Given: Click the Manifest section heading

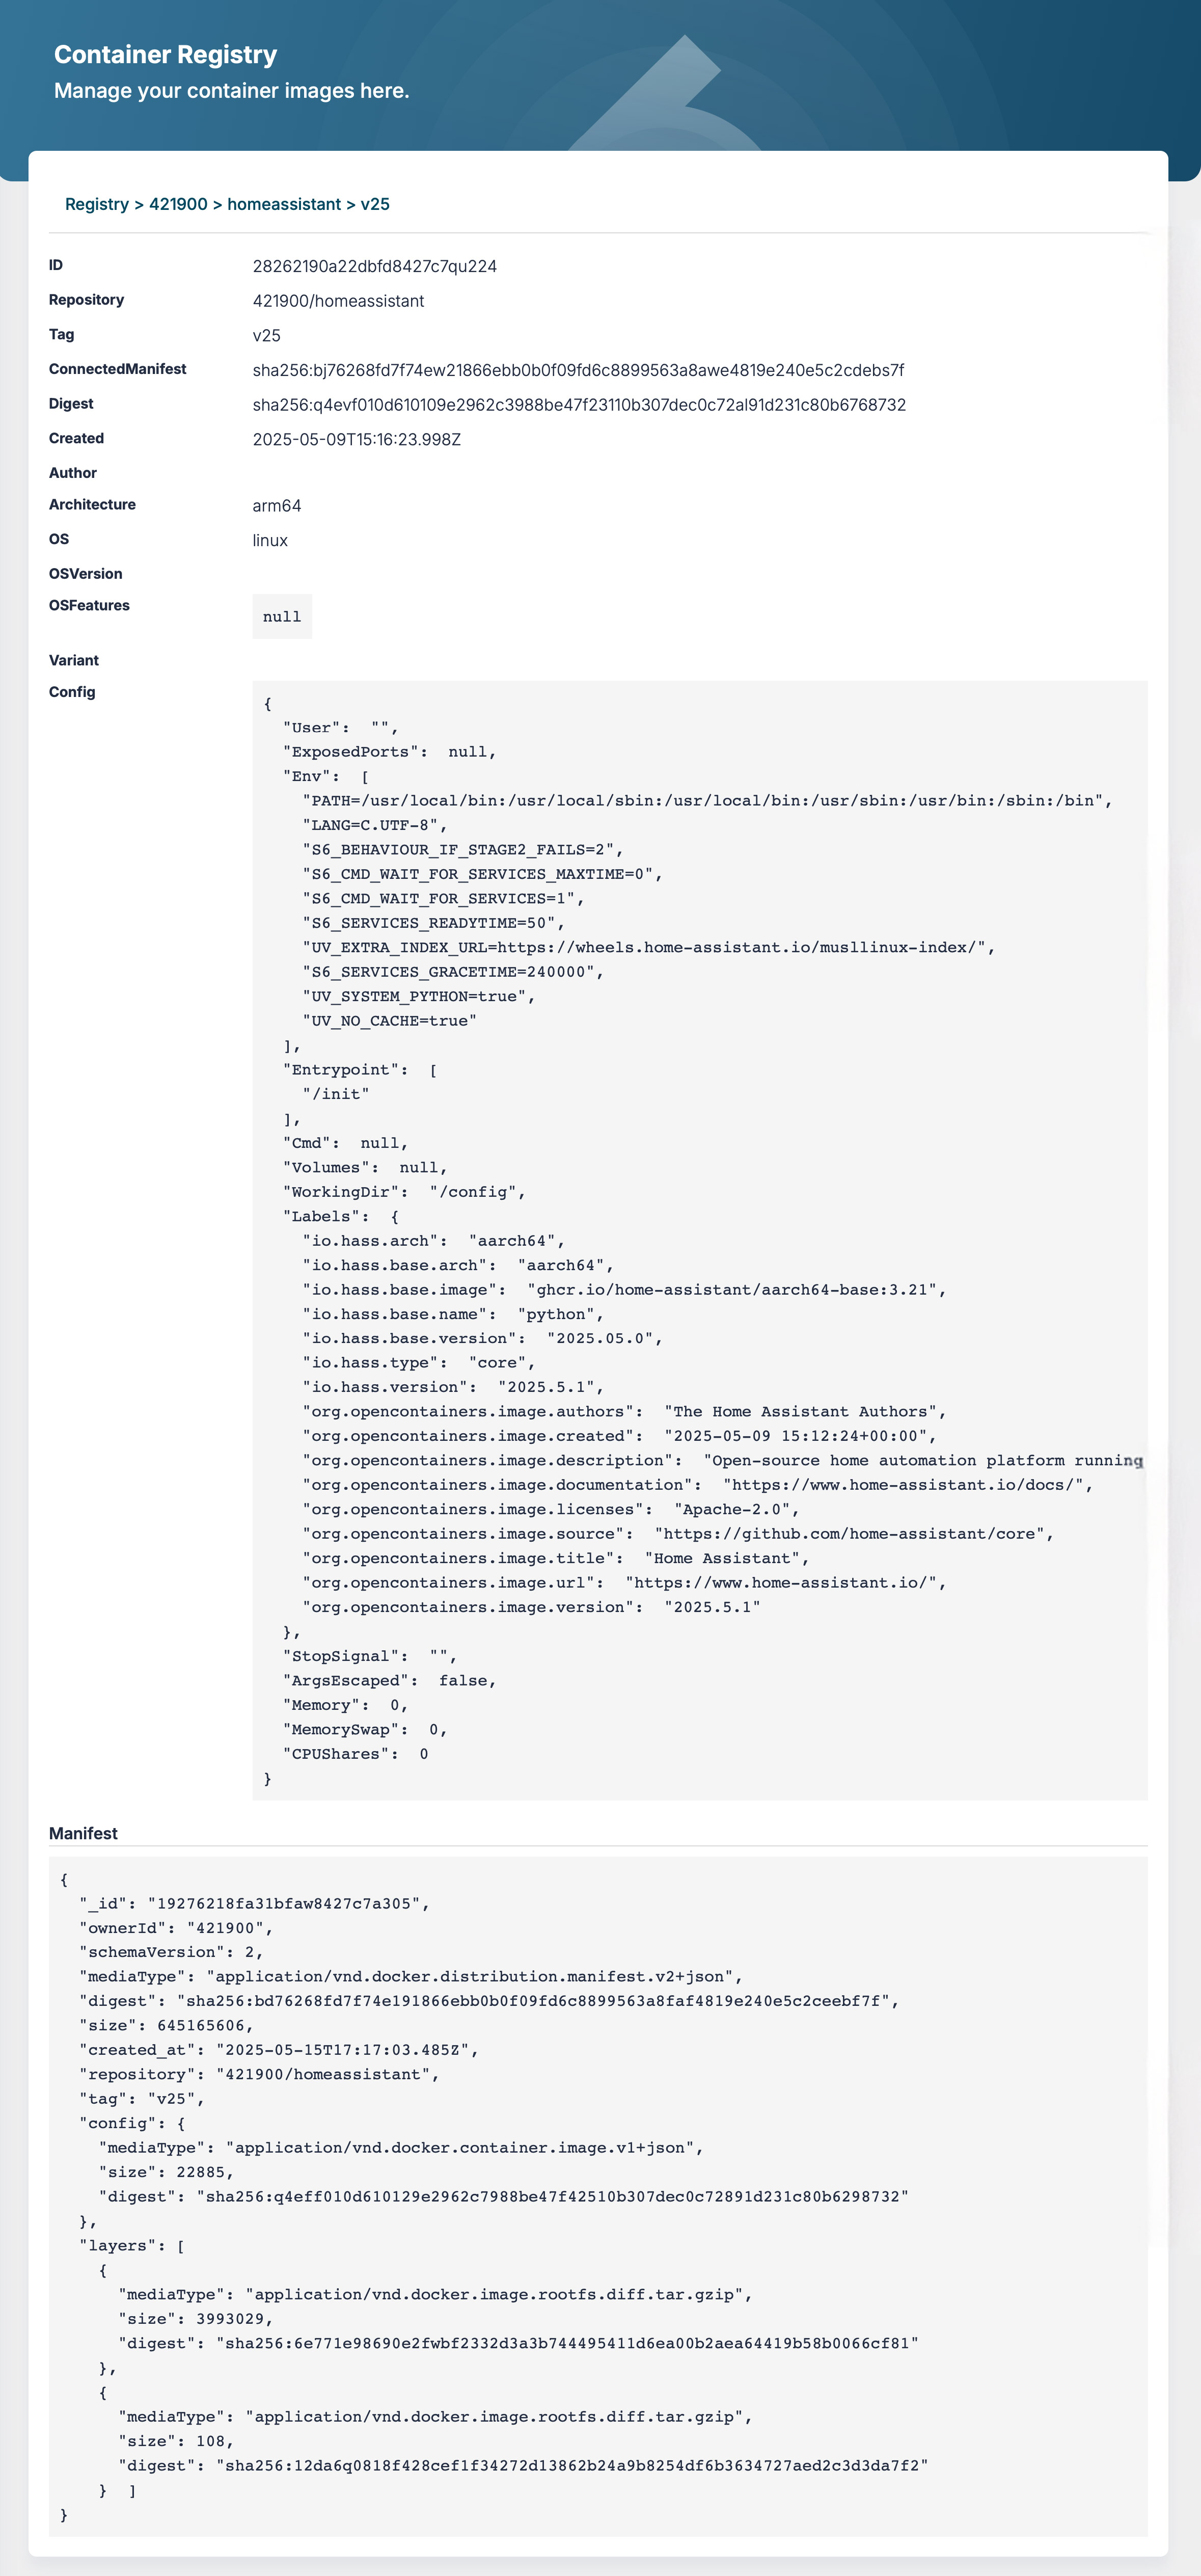Looking at the screenshot, I should click(x=83, y=1833).
